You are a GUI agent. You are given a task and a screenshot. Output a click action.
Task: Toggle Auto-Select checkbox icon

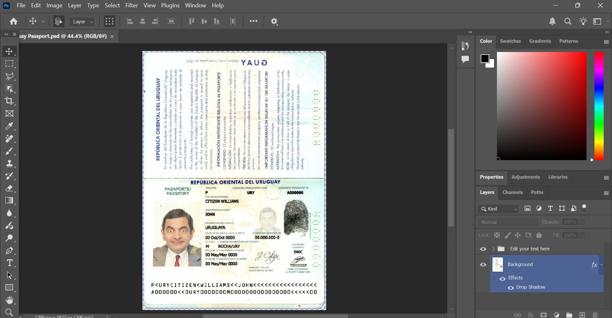click(59, 22)
